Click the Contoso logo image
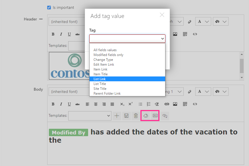This screenshot has width=249, height=166. [x=69, y=66]
